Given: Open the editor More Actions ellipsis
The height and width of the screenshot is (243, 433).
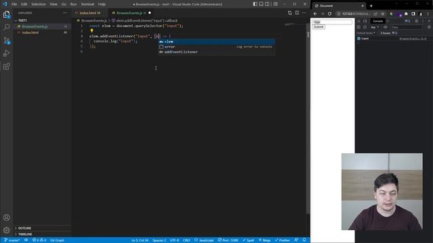Looking at the screenshot, I should coord(304,13).
